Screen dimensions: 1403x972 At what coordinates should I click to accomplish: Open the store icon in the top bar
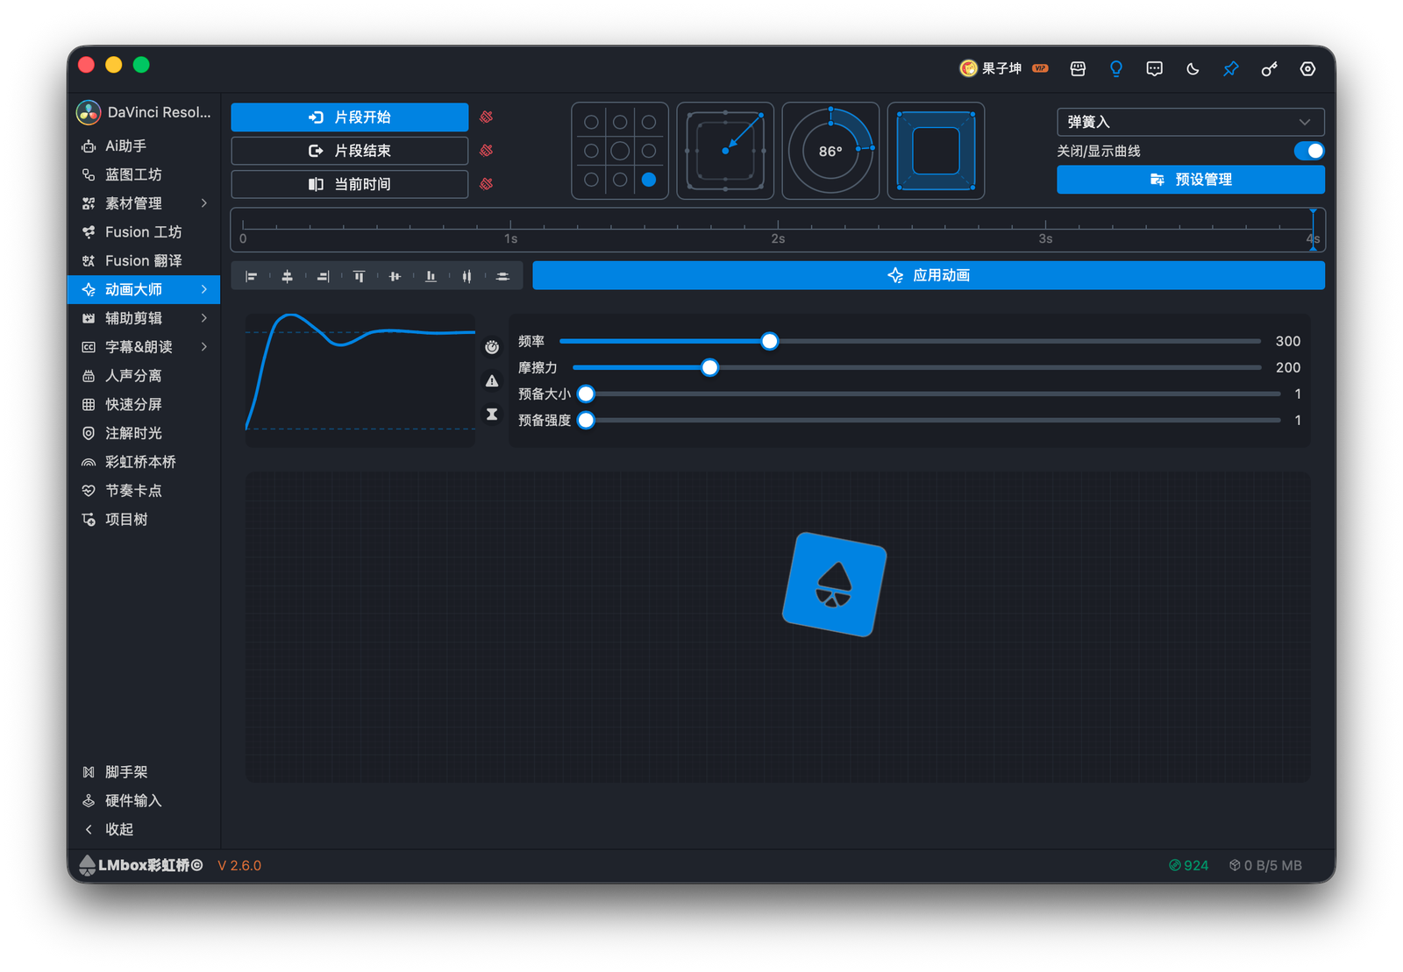[1078, 68]
